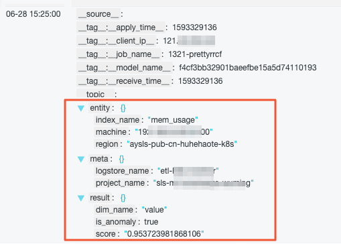Collapse the meta JSON node triangle
The height and width of the screenshot is (244, 341).
pos(81,160)
